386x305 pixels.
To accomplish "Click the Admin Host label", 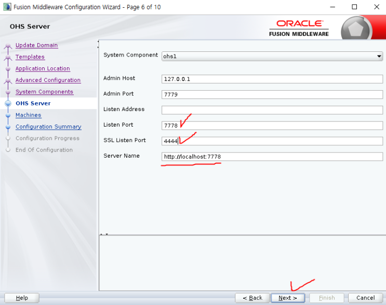I will pos(119,78).
